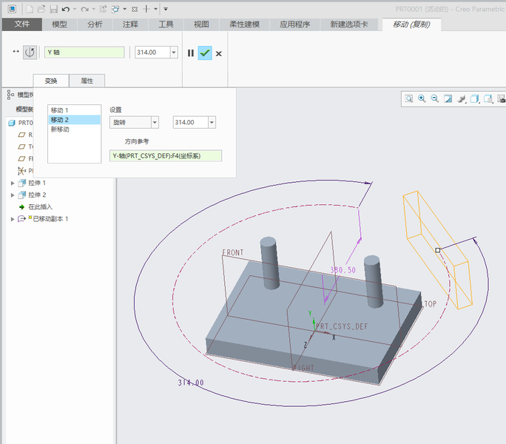Switch to the 注释 ribbon tab
Screen dimensions: 506x444
coord(130,24)
